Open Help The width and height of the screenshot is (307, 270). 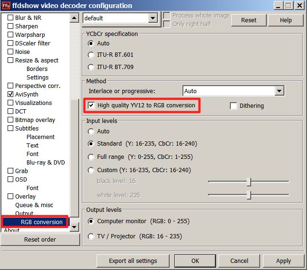coord(286,20)
